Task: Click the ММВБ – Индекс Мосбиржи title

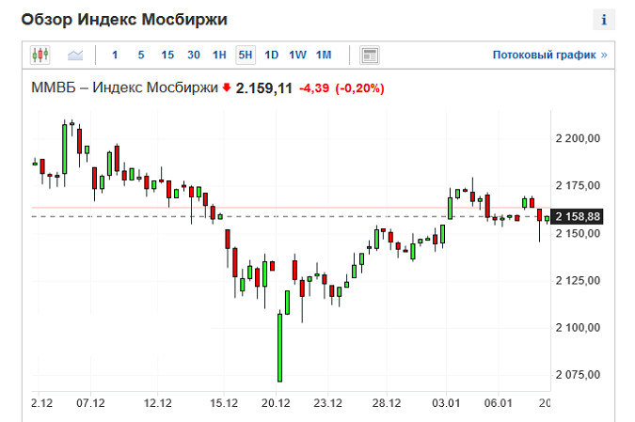Action: click(125, 87)
